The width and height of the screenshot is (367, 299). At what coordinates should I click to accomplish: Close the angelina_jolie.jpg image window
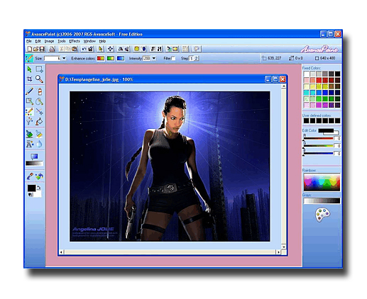coord(283,79)
